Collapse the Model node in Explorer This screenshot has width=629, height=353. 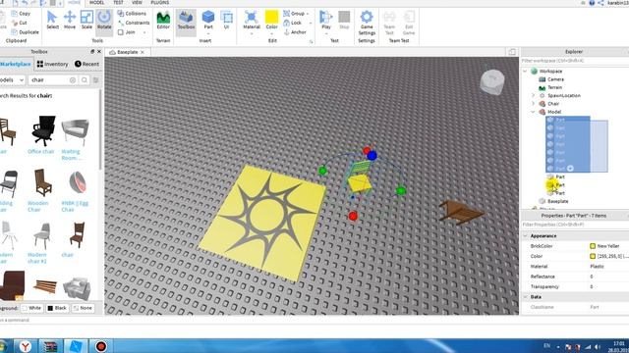click(534, 112)
